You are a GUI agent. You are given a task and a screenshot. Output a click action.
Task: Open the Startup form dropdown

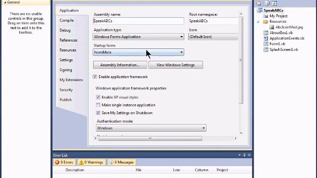pos(139,52)
